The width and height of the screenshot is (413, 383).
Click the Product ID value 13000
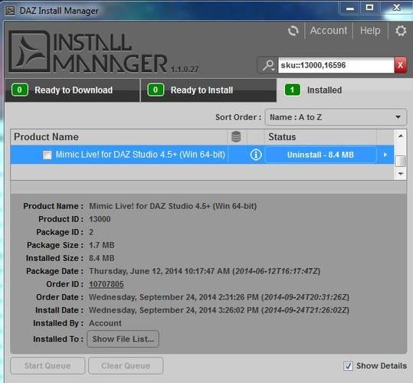100,219
